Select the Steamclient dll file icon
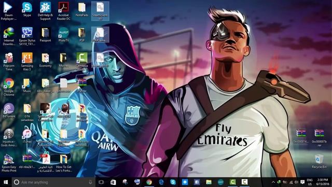This screenshot has height=187, width=332. [x=100, y=11]
